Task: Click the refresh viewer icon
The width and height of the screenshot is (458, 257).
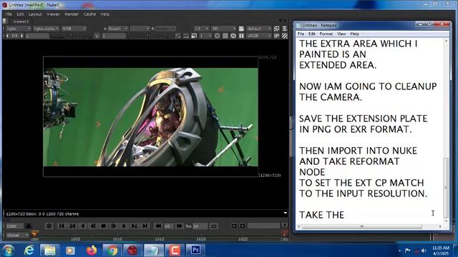Action: 233,36
